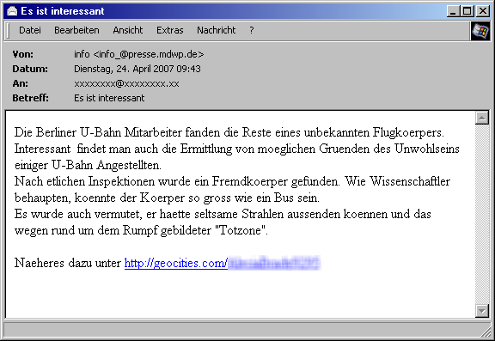Image resolution: width=495 pixels, height=341 pixels.
Task: Click the word "Totzone" in message
Action: (x=241, y=230)
